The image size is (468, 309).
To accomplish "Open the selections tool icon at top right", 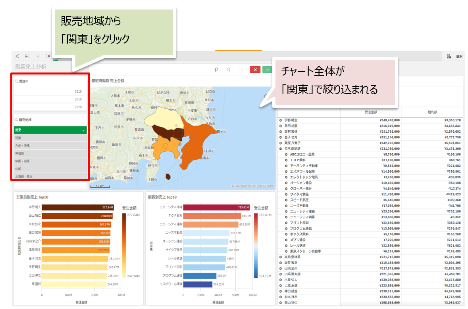I will [x=449, y=56].
